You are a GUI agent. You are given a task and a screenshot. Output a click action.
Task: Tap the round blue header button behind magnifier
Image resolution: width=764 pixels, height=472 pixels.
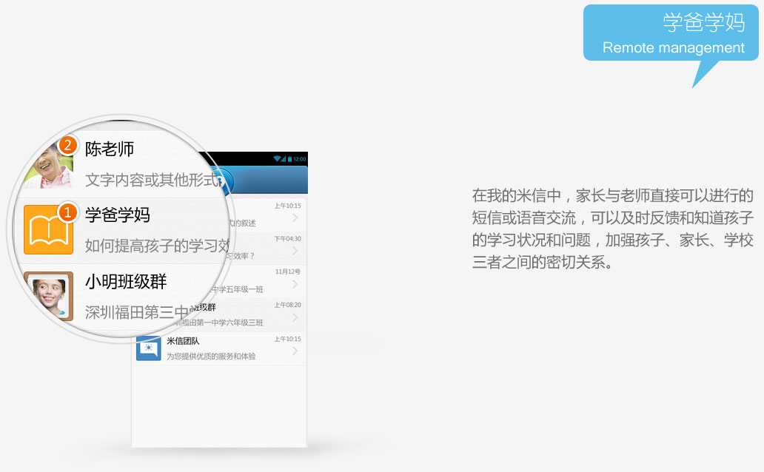point(226,181)
